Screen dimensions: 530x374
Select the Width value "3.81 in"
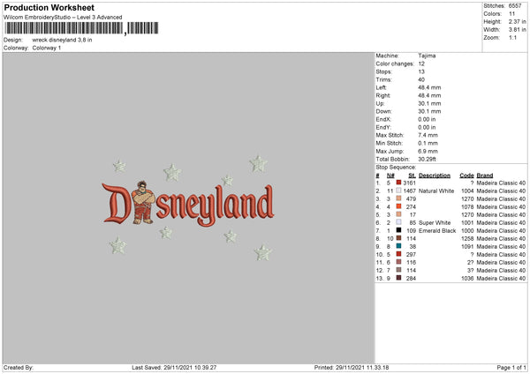click(517, 30)
